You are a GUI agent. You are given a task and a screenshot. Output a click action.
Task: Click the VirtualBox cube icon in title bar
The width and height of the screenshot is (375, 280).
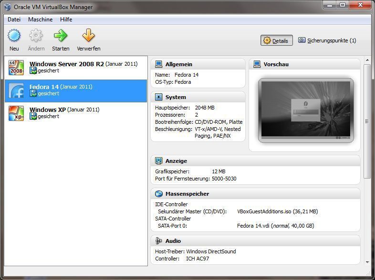8,7
